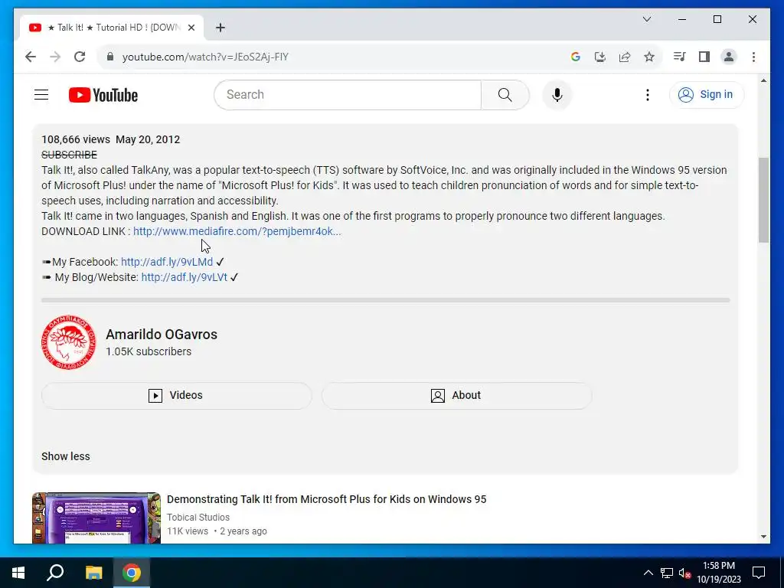
Task: Click the browser forward arrow
Action: tap(55, 57)
